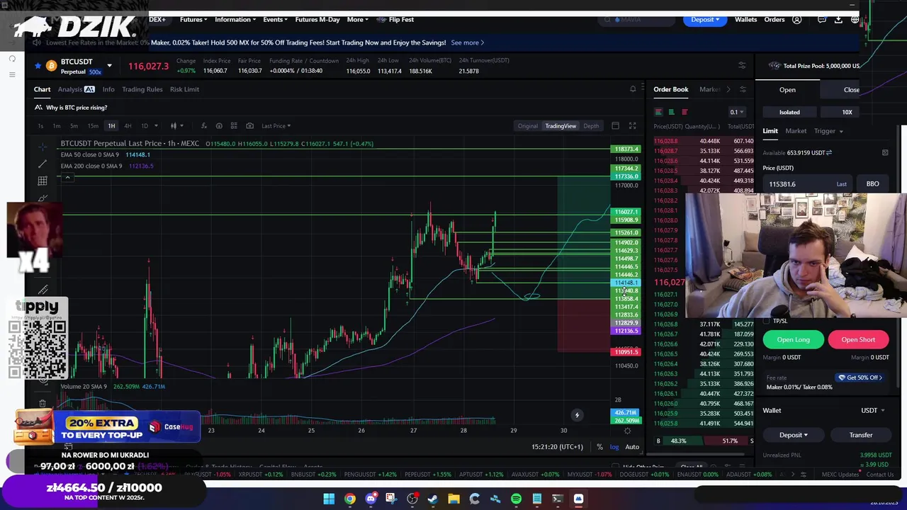Open the Orders menu
The image size is (907, 510).
click(x=774, y=19)
